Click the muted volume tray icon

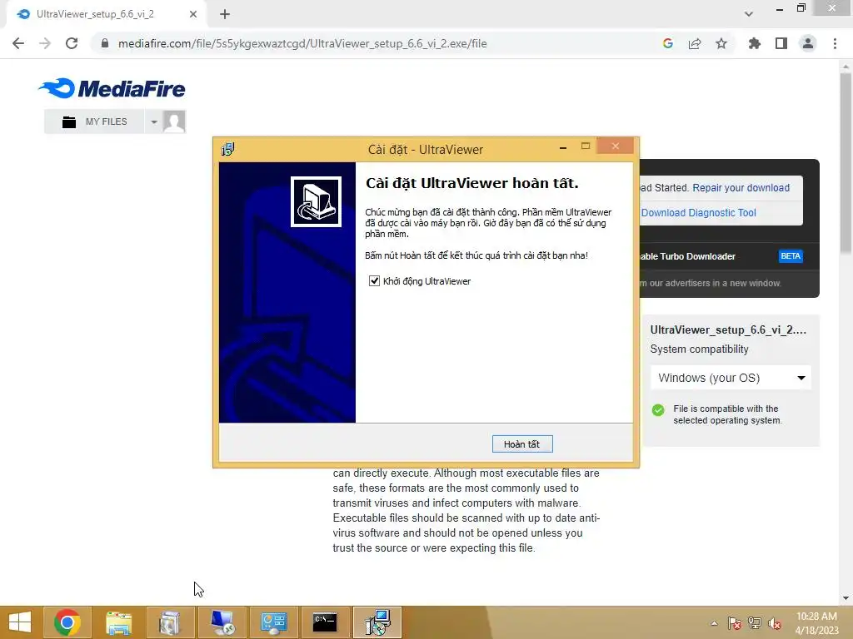pyautogui.click(x=775, y=623)
